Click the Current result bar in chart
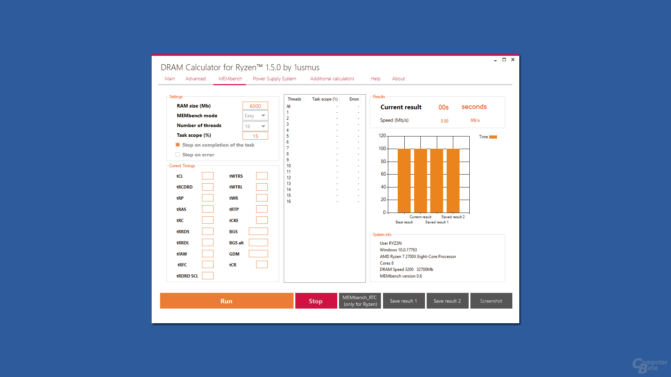This screenshot has width=671, height=377. [420, 181]
